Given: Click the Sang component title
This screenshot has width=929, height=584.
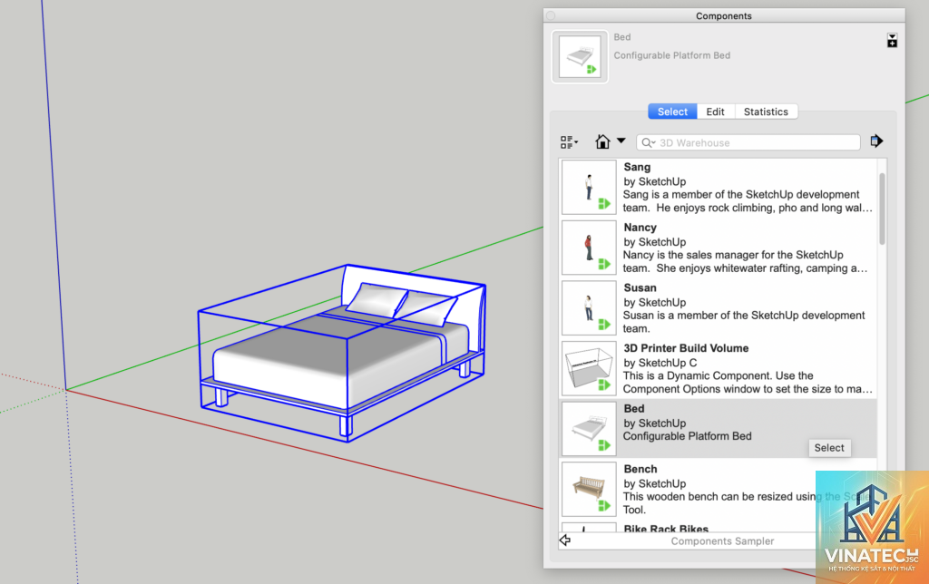Looking at the screenshot, I should [x=637, y=167].
